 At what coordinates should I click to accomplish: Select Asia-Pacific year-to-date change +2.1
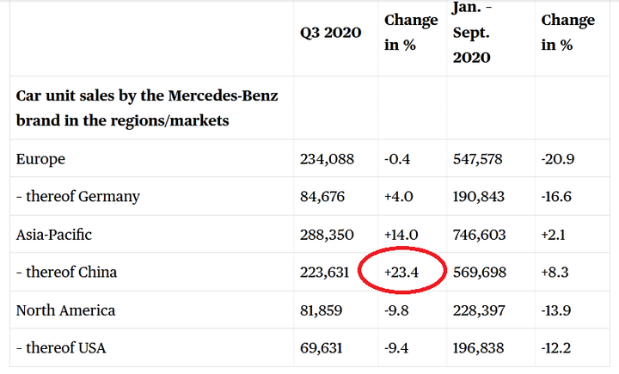coord(553,235)
